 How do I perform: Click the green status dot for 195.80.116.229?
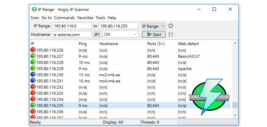pos(33,69)
